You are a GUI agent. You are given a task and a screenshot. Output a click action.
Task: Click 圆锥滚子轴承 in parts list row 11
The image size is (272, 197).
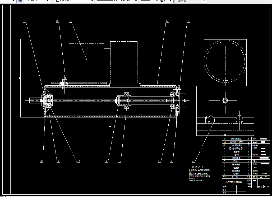[236, 142]
